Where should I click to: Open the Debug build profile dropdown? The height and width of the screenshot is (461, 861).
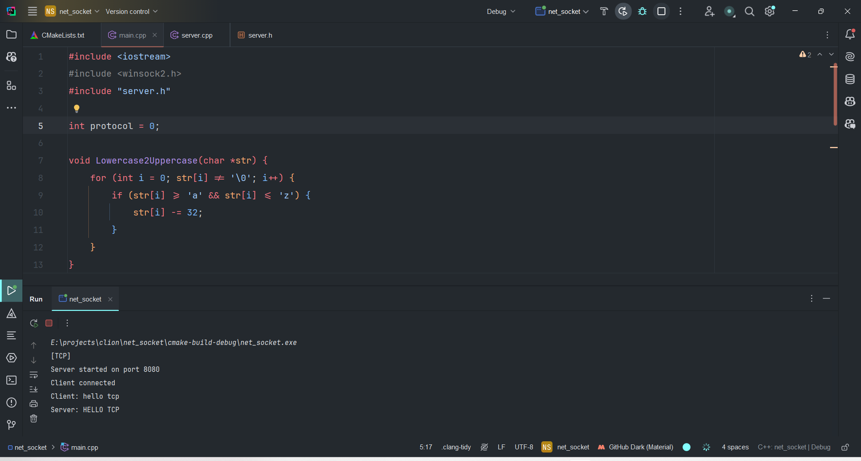(x=501, y=11)
